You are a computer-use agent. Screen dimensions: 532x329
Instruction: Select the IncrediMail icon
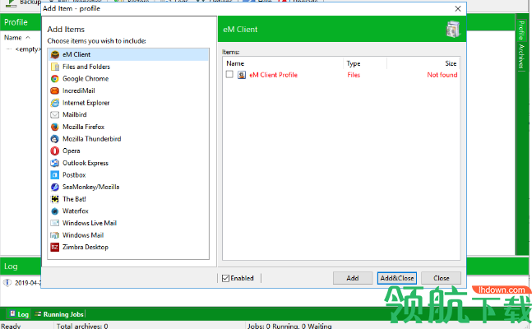coord(54,90)
